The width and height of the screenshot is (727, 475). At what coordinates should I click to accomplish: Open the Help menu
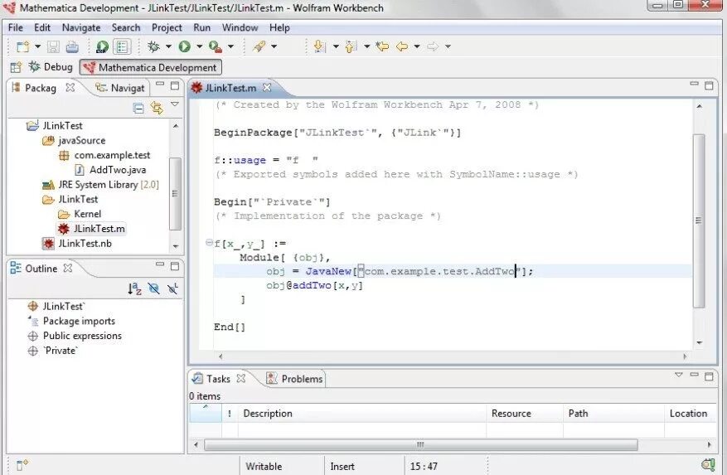point(279,28)
